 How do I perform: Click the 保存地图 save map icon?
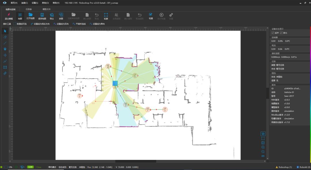[42, 16]
